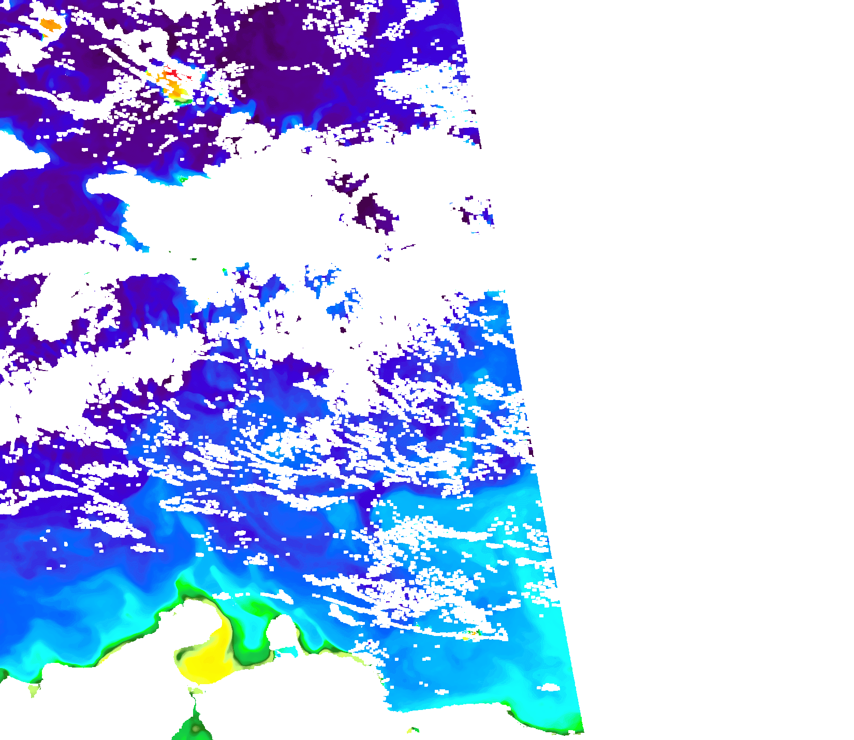
Task: Click the isolated white oval cloud in cyan water
Action: point(550,687)
